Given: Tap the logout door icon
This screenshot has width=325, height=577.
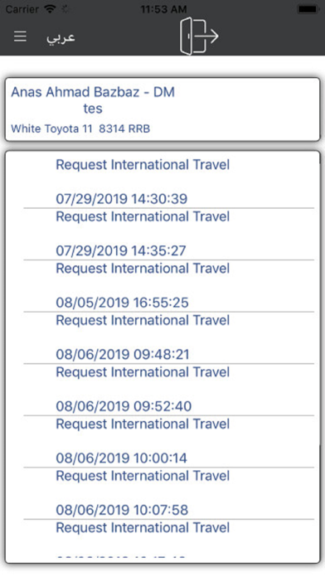Looking at the screenshot, I should tap(199, 36).
